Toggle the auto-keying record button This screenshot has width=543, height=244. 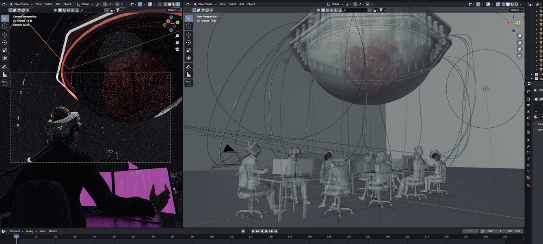tap(243, 231)
